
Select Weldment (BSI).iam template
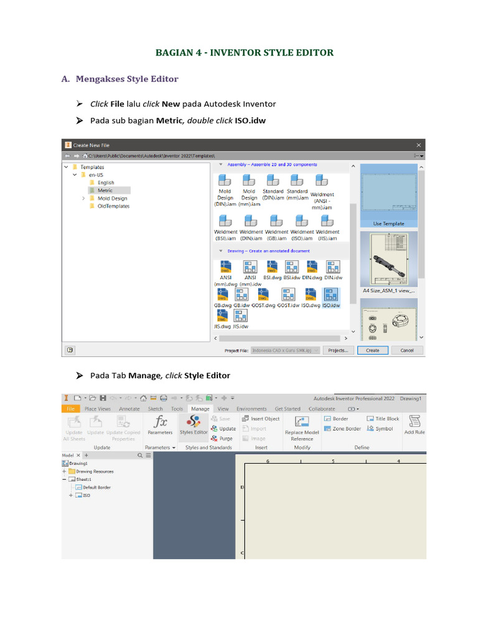[225, 228]
